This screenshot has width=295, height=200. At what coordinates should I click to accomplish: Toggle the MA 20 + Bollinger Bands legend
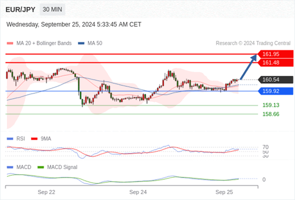pyautogui.click(x=39, y=43)
